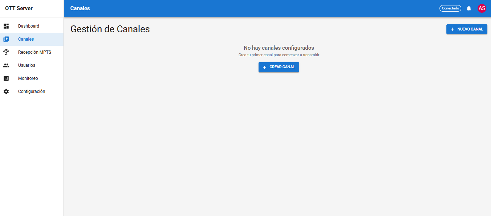The width and height of the screenshot is (491, 216).
Task: Click the Canales video library icon
Action: (6, 39)
